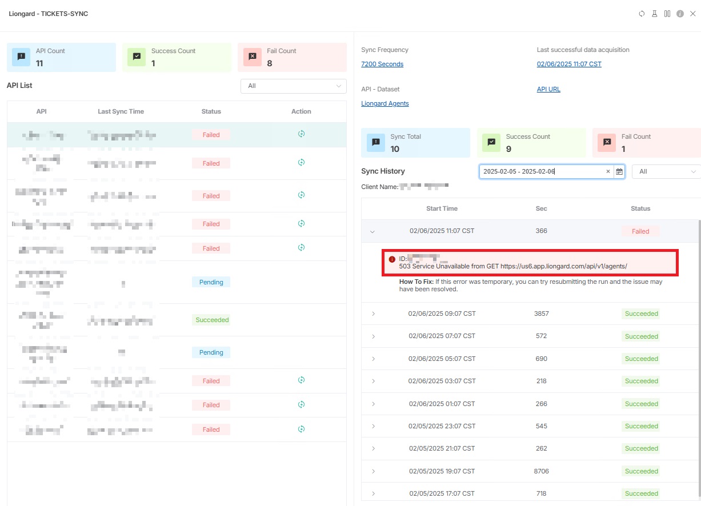
Task: Clear the sync history date range
Action: point(608,171)
